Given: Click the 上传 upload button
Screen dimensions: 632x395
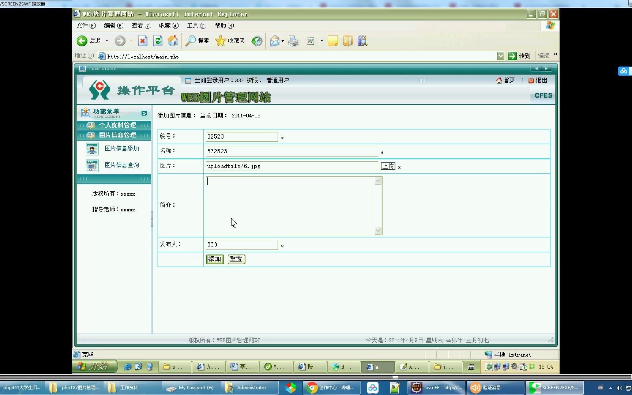Looking at the screenshot, I should tap(388, 166).
